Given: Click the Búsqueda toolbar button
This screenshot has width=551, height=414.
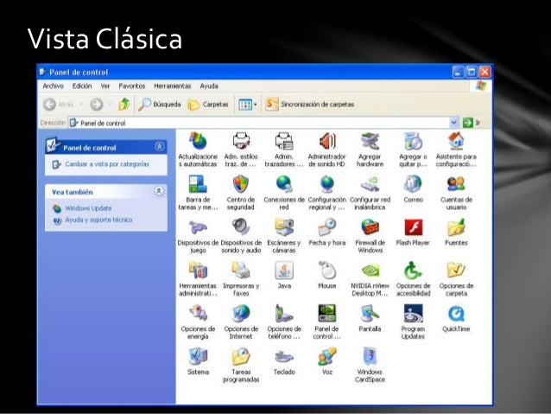Looking at the screenshot, I should pyautogui.click(x=159, y=104).
